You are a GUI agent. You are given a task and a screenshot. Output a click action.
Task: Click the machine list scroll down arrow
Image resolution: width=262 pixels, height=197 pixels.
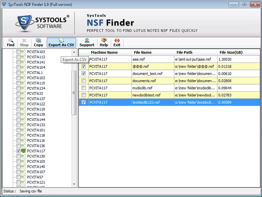tap(74, 184)
